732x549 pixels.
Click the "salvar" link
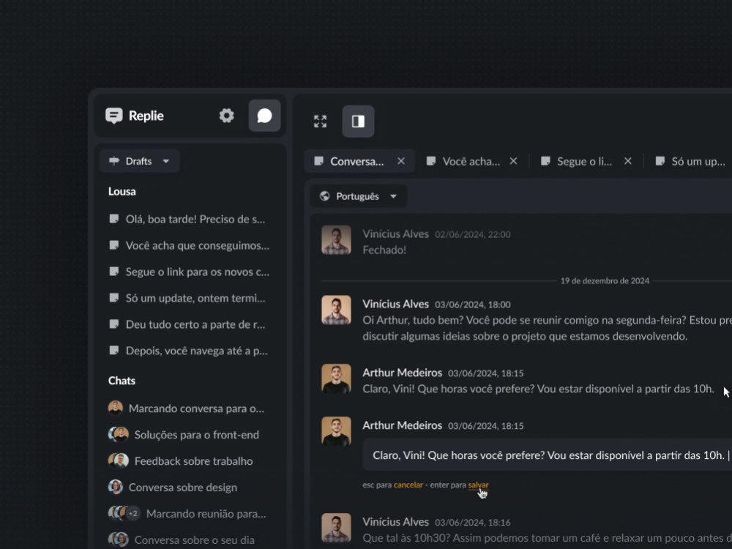point(478,485)
